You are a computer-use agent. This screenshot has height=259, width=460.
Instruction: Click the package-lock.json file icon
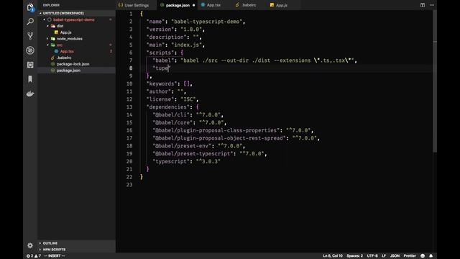click(52, 64)
